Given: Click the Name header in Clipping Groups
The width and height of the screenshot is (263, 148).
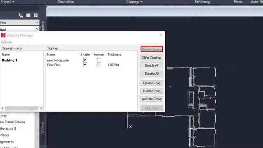Looking at the screenshot, I should [6, 55].
